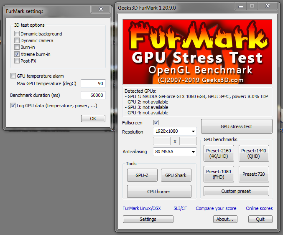Click the Max GPU temperature field
This screenshot has height=235, width=283.
[x=93, y=83]
